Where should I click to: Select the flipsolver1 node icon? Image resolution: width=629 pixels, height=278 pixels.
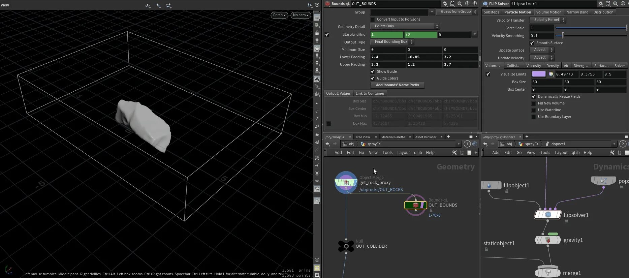(548, 215)
